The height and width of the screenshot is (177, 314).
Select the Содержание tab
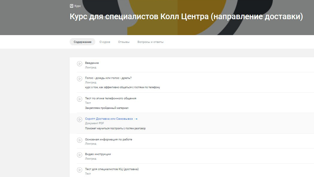tap(82, 42)
